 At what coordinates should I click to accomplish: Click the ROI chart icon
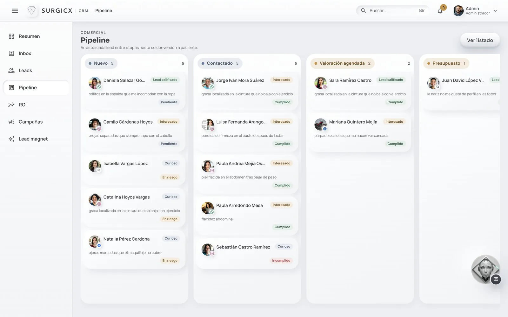pyautogui.click(x=11, y=105)
